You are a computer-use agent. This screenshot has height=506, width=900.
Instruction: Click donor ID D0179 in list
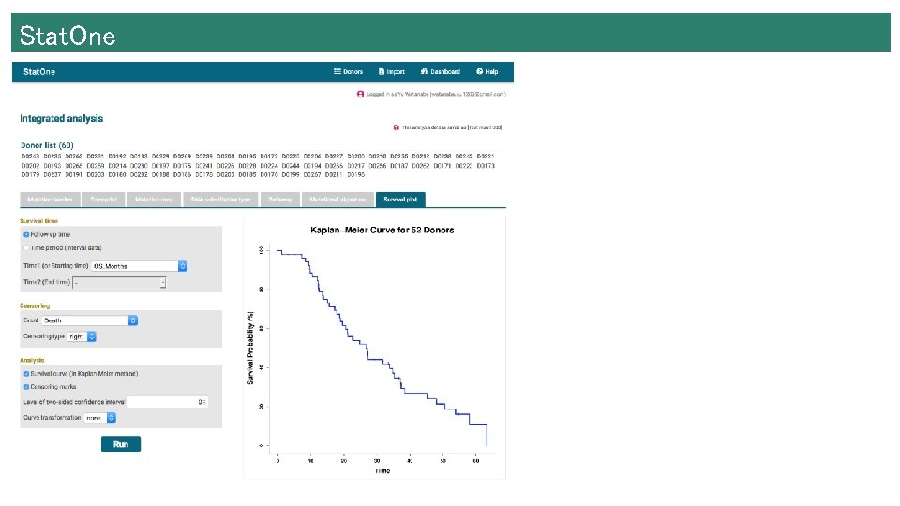30,175
